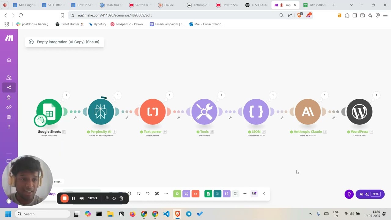Open the apps grid icon in toolbar
The height and width of the screenshot is (220, 391).
236,194
